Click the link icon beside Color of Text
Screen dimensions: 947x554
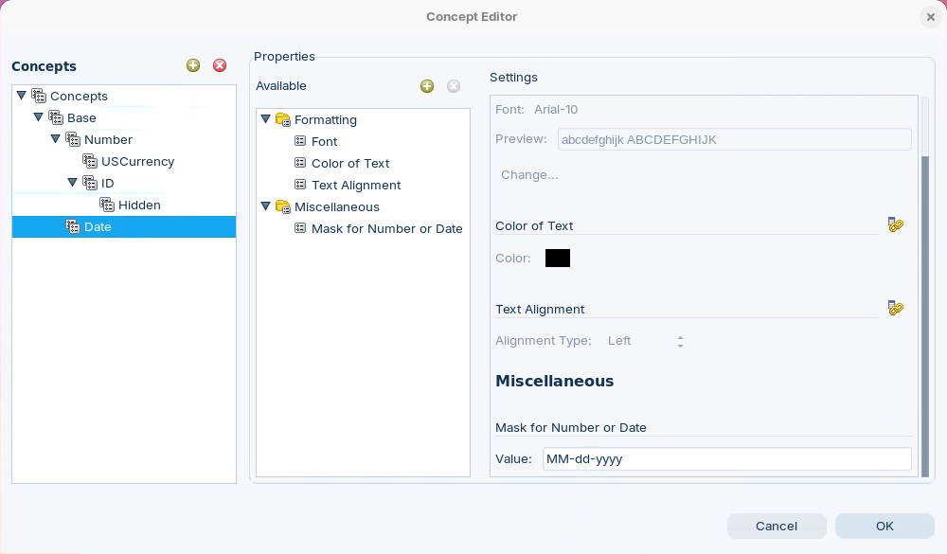[x=896, y=225]
